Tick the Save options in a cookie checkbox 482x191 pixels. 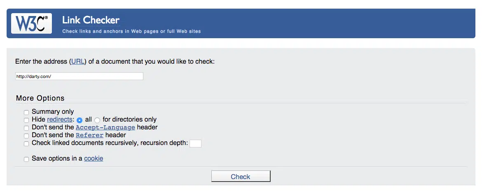[26, 159]
